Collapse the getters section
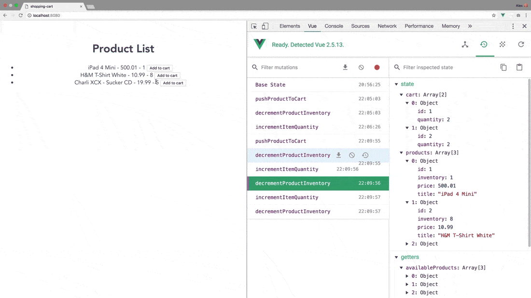 click(396, 258)
